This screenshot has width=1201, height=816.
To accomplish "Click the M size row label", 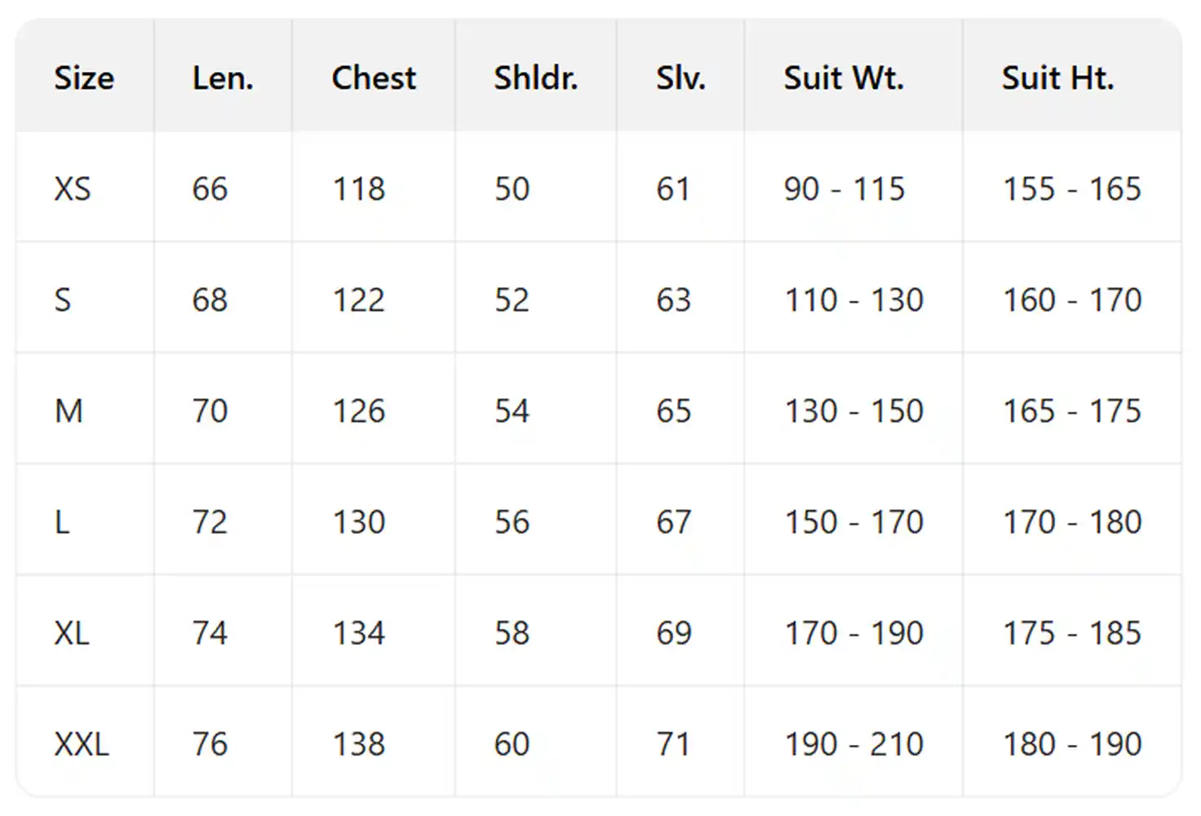I will (69, 411).
